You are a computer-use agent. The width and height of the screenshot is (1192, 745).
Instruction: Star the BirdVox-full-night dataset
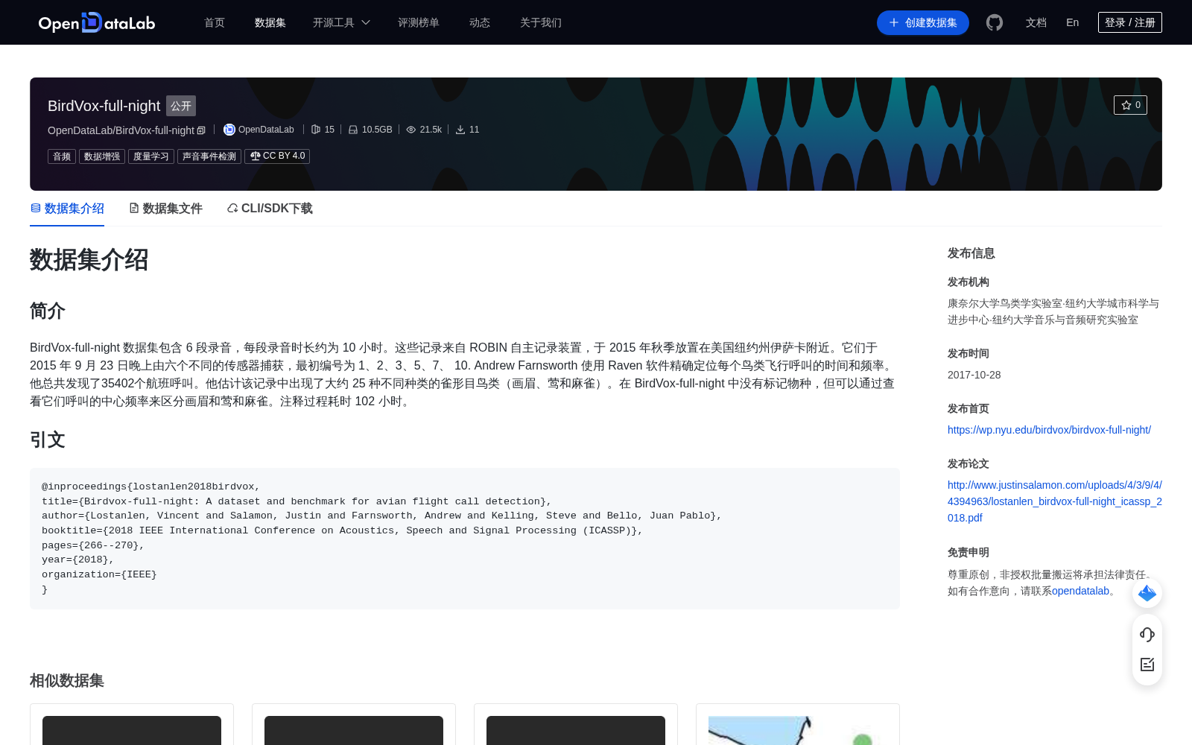(x=1130, y=105)
